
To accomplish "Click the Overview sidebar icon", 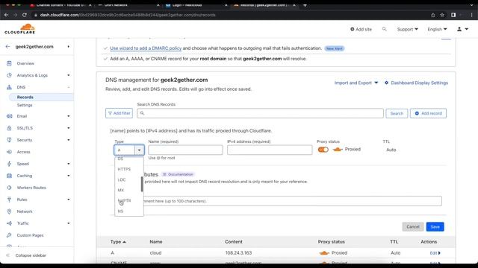I will pos(9,63).
